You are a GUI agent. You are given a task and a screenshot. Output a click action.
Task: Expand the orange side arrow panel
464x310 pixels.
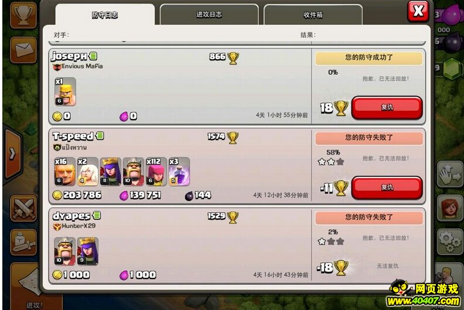point(13,154)
